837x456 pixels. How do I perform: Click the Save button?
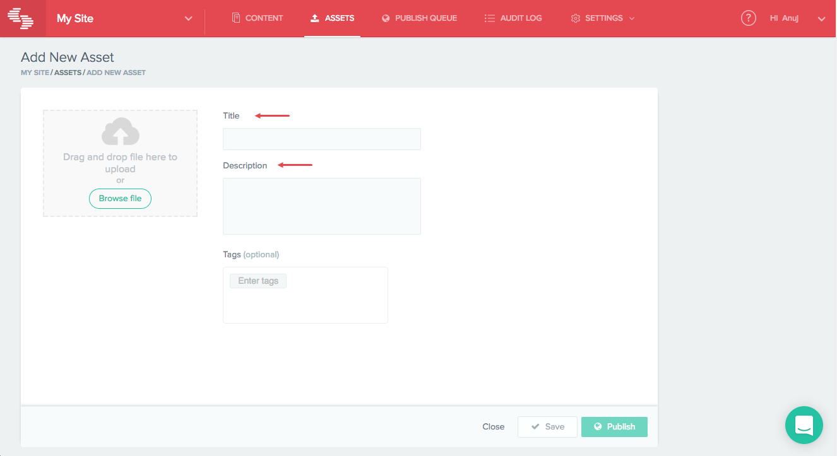[547, 427]
